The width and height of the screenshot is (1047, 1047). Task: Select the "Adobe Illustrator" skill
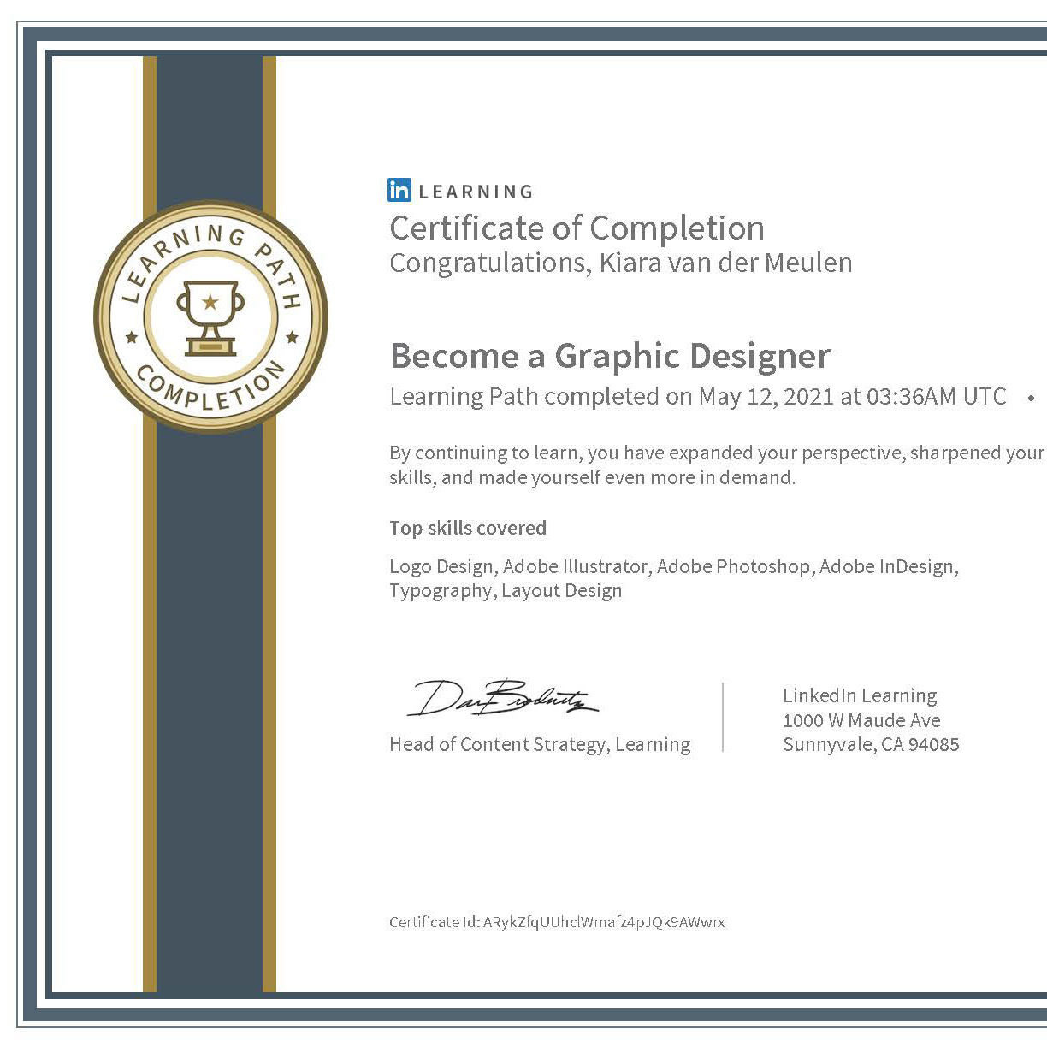(576, 566)
